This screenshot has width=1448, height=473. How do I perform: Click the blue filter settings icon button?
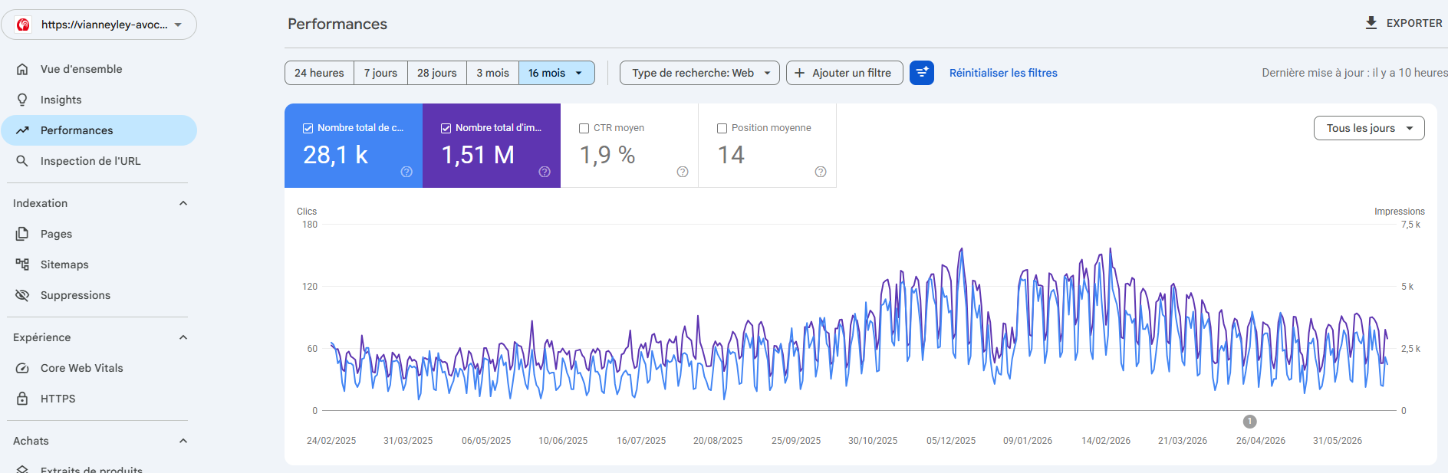(x=922, y=73)
